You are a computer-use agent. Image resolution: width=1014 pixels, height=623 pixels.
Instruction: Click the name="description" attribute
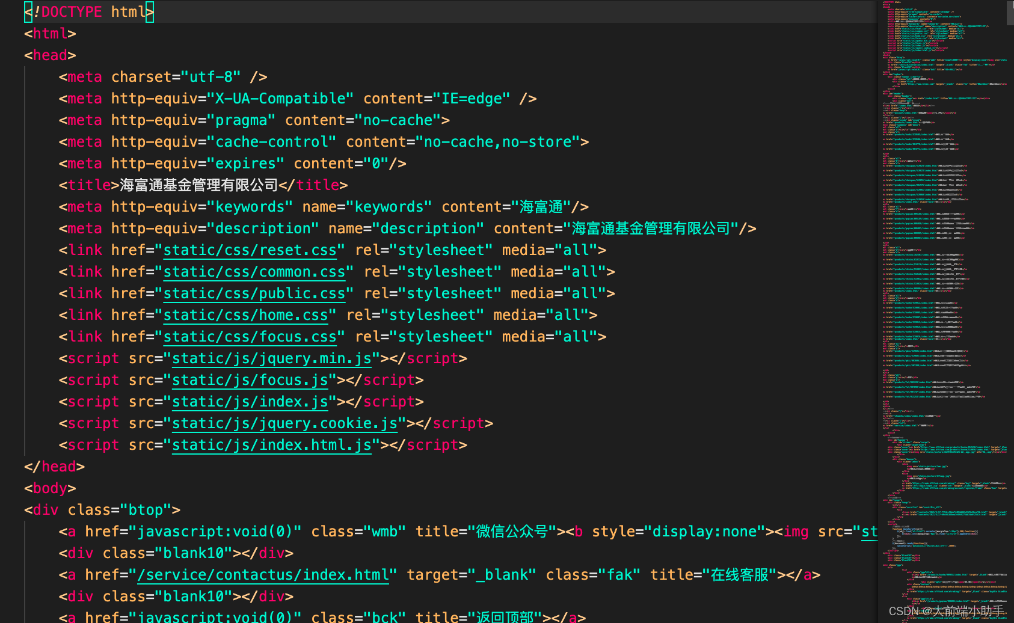point(406,229)
